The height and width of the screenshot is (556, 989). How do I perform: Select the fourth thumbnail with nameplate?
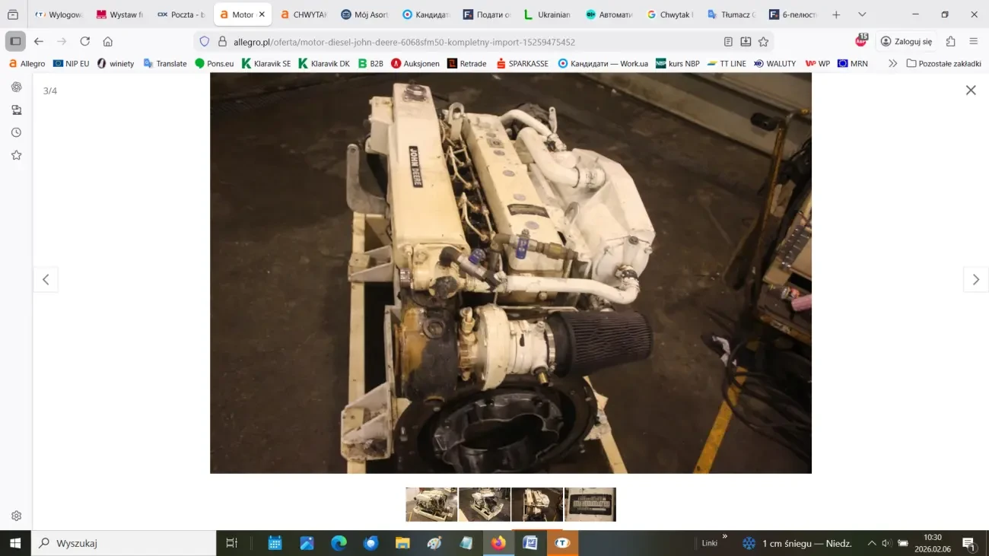point(590,504)
